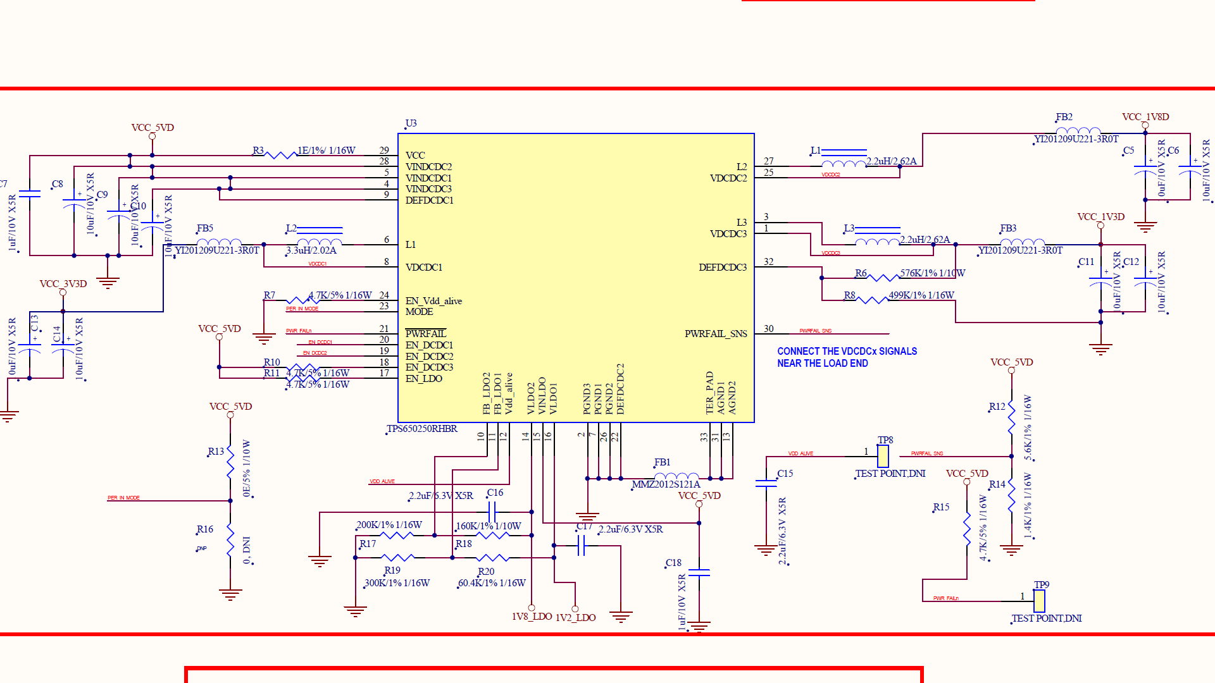Select resistor R3 value 1E/1%/ 1/16W
The image size is (1215, 683).
tap(327, 151)
